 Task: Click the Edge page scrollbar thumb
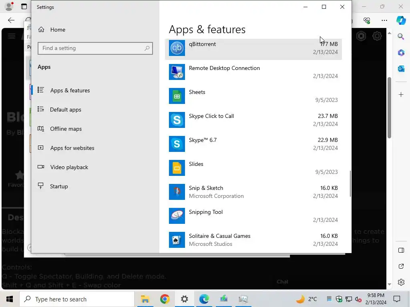(389, 108)
